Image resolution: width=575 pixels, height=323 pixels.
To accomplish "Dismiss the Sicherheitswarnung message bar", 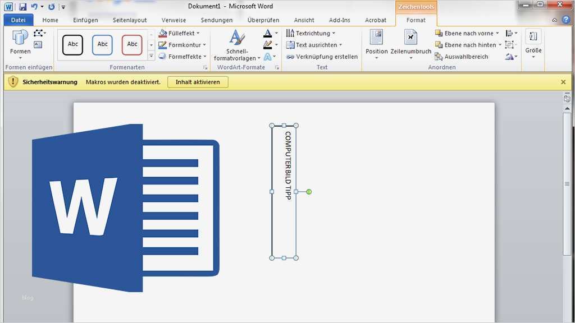I will click(x=563, y=82).
